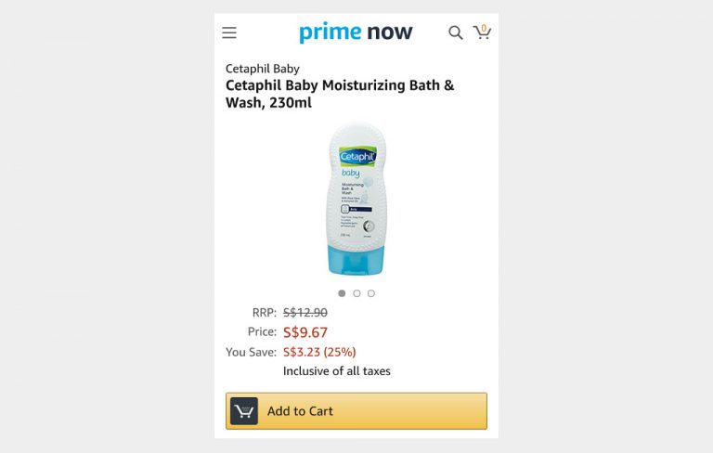Viewport: 713px width, 453px height.
Task: Click the You Save: label
Action: point(251,352)
